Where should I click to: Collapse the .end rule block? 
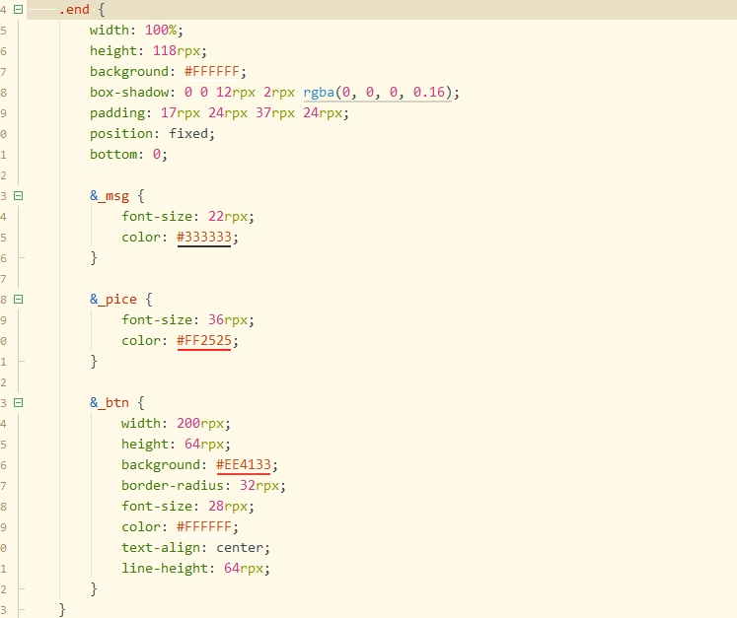tap(19, 10)
